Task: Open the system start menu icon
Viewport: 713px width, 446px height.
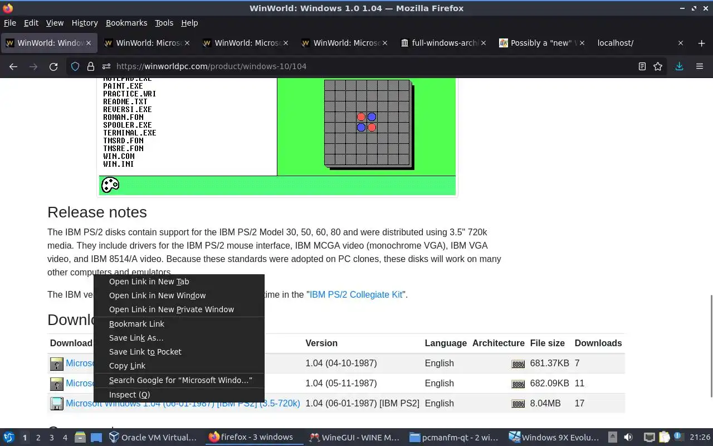Action: click(9, 438)
